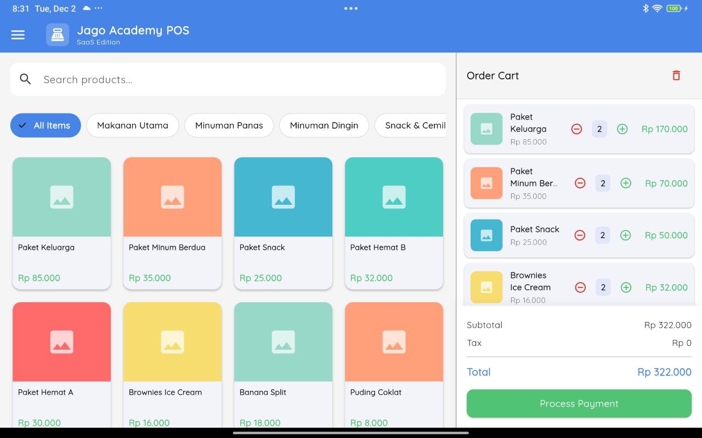
Task: Decrease Paket Snack quantity with minus icon
Action: coord(580,235)
